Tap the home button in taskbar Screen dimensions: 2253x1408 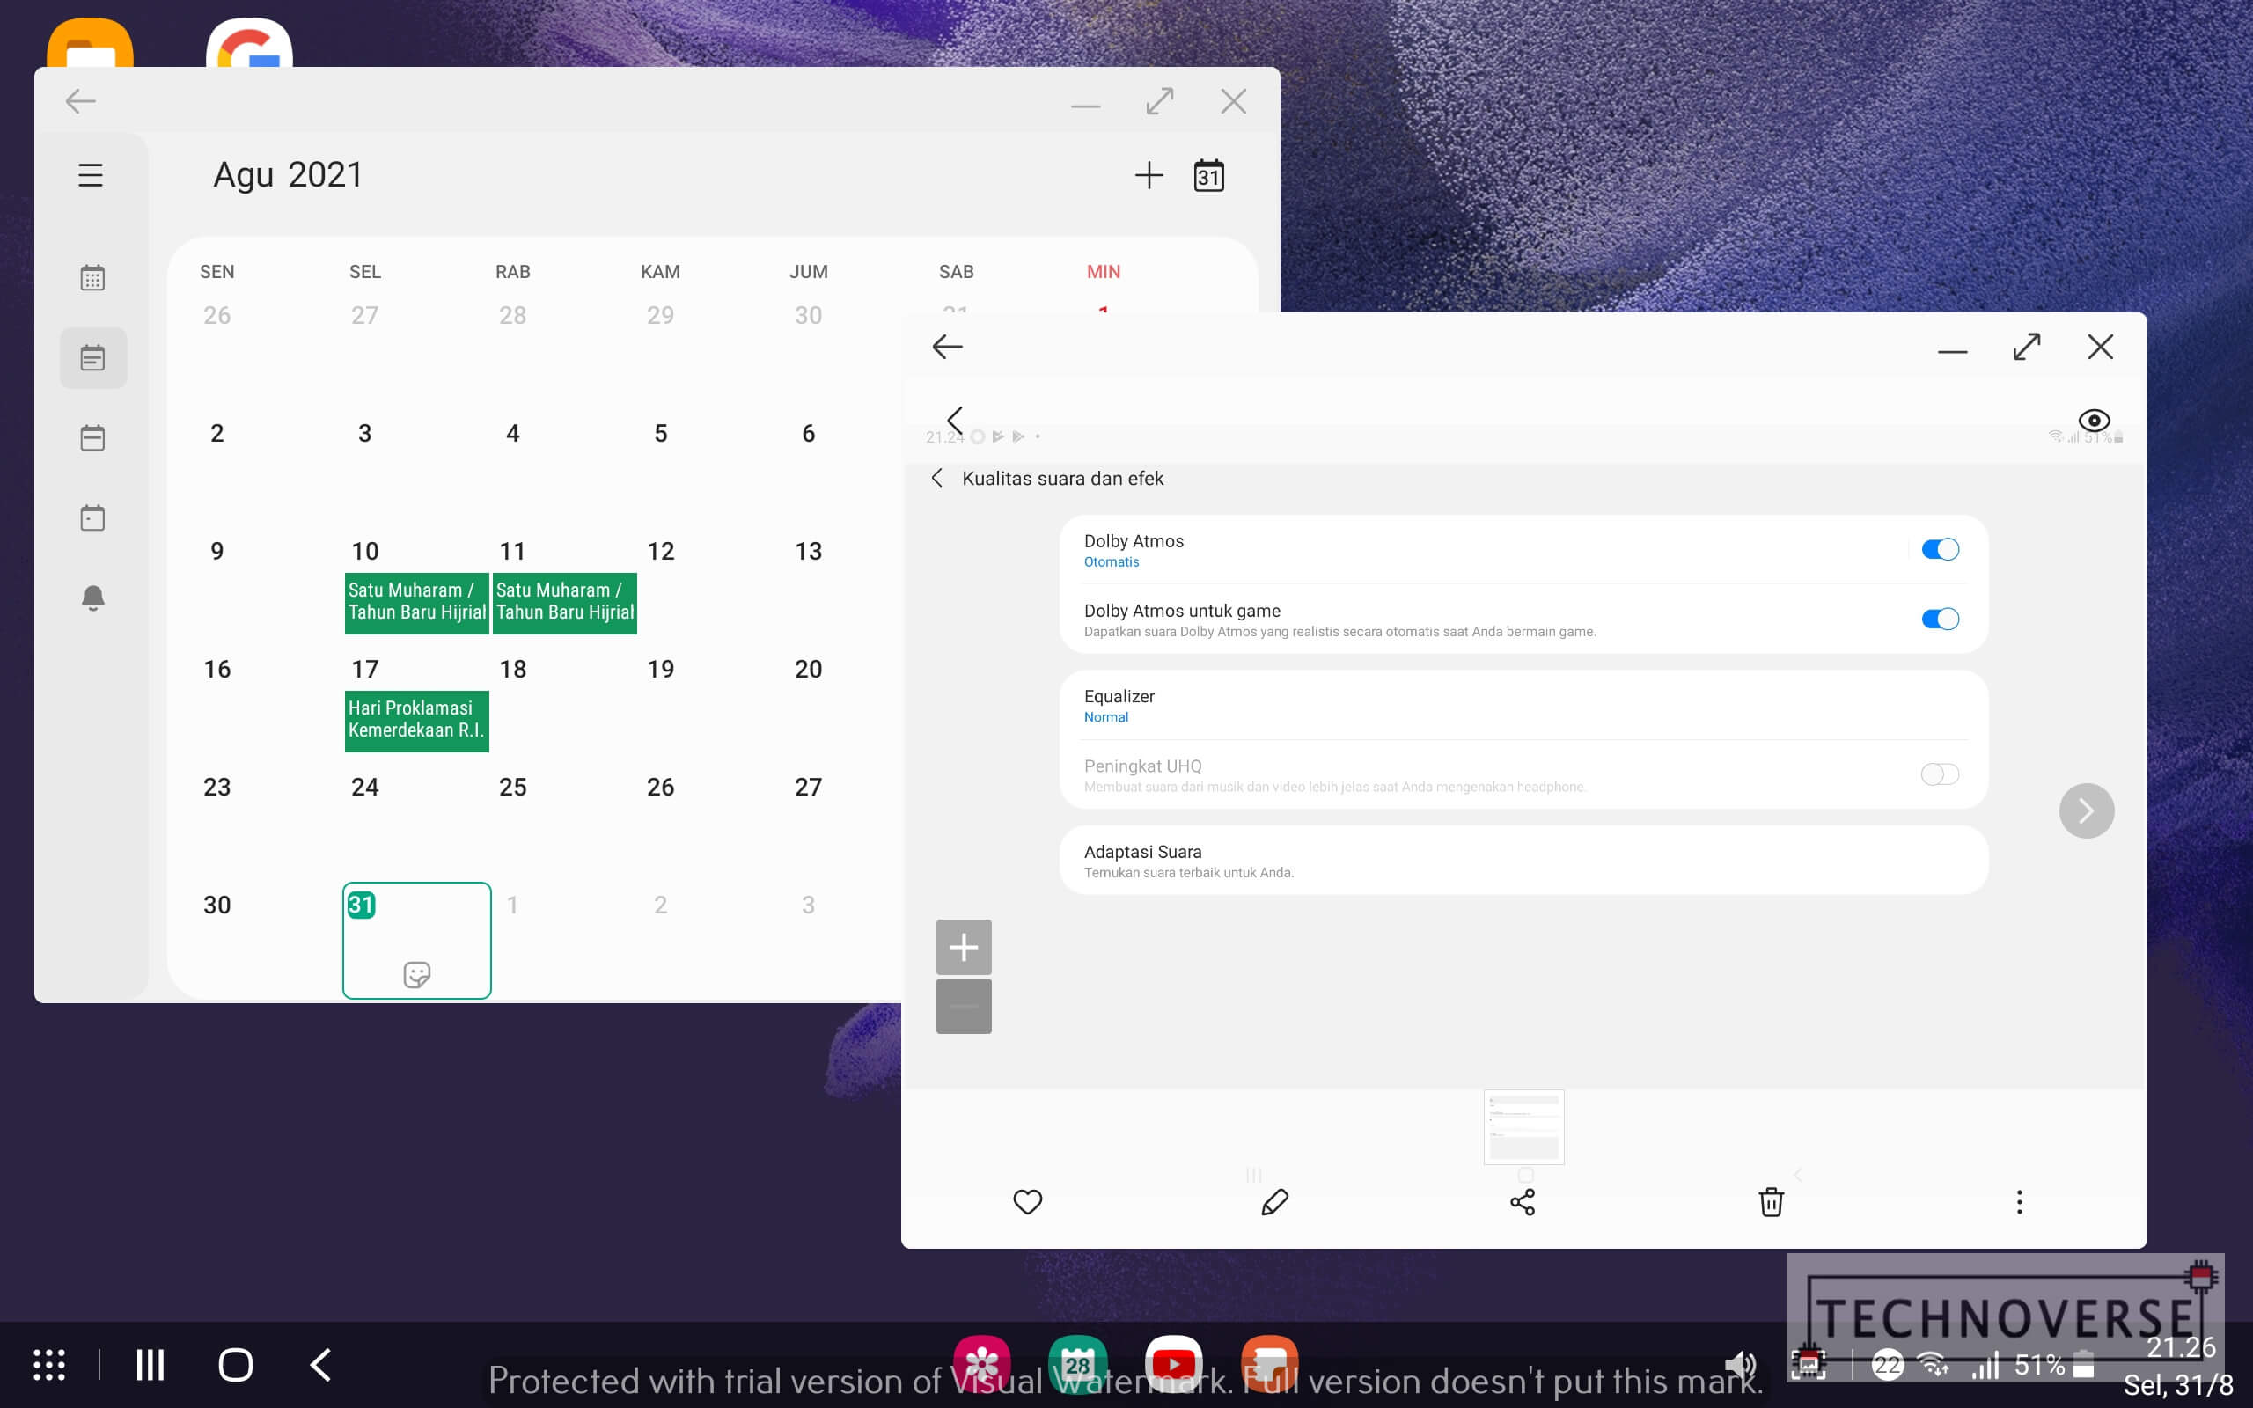[235, 1364]
